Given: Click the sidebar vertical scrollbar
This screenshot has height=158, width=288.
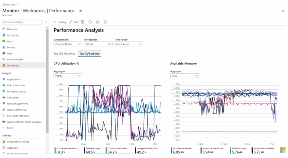Looking at the screenshot, I should click(x=47, y=81).
